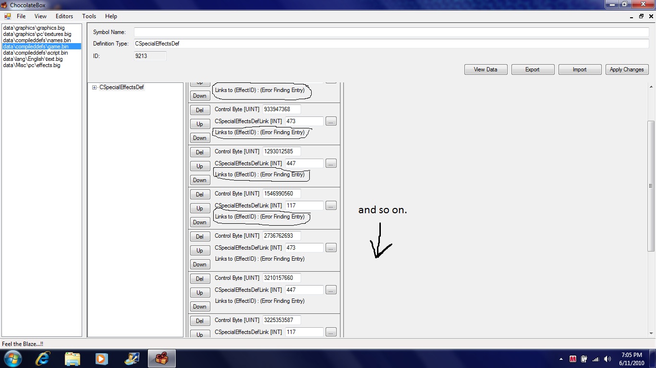
Task: Show hidden system tray icons arrow
Action: point(561,359)
